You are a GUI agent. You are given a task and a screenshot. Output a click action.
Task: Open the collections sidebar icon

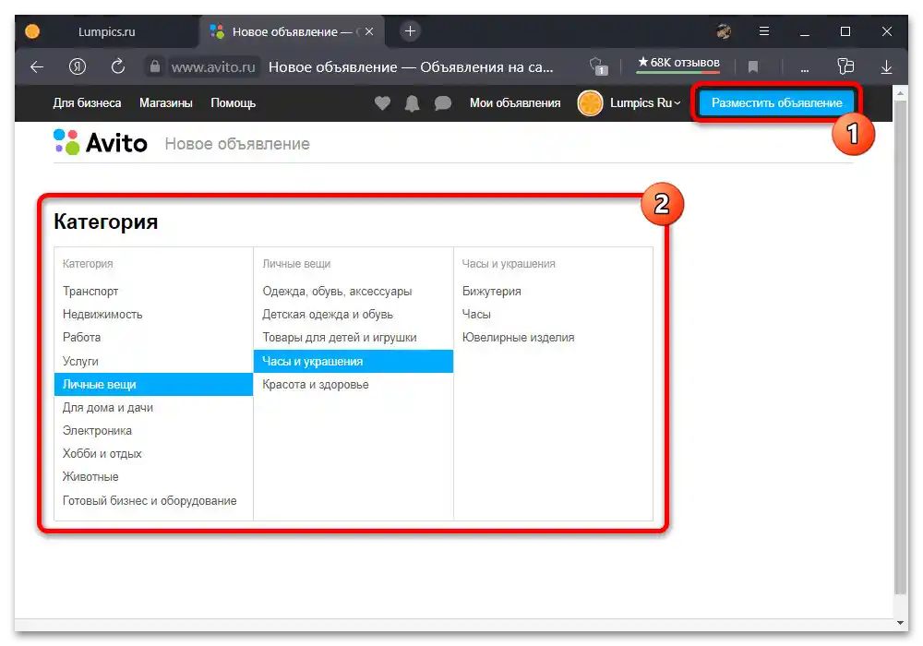tap(845, 66)
